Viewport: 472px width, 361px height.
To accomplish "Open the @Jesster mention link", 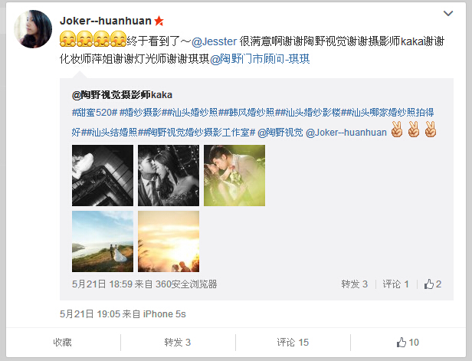I will [x=214, y=41].
